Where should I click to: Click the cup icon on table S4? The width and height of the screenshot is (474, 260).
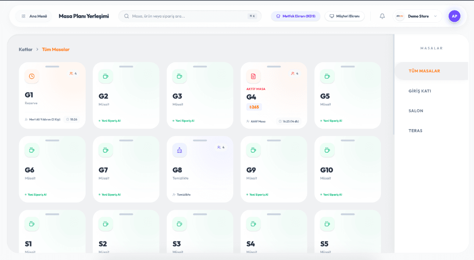click(x=253, y=224)
